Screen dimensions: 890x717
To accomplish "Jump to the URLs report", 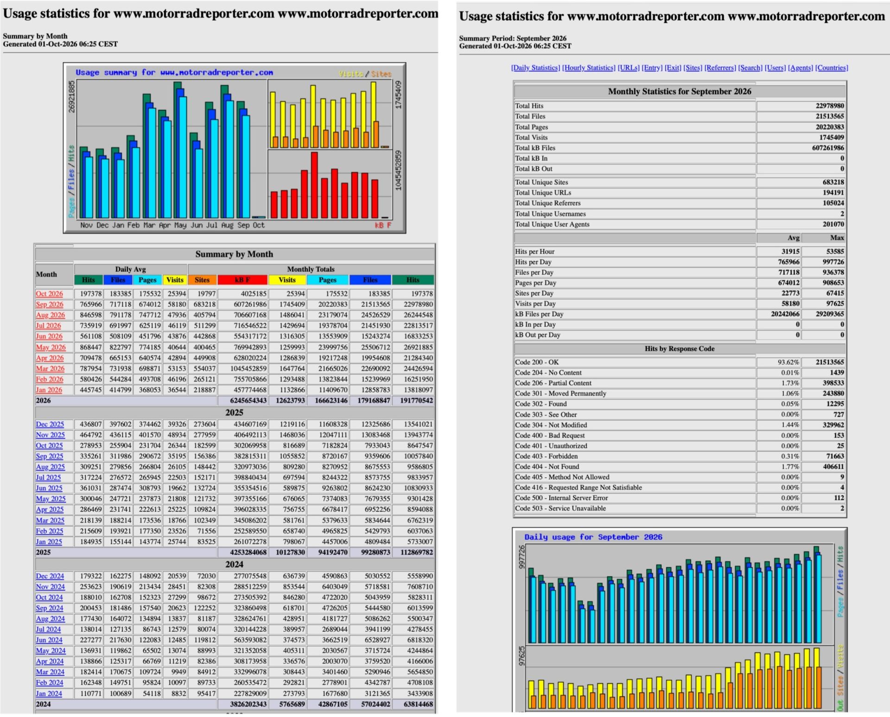I will 629,68.
